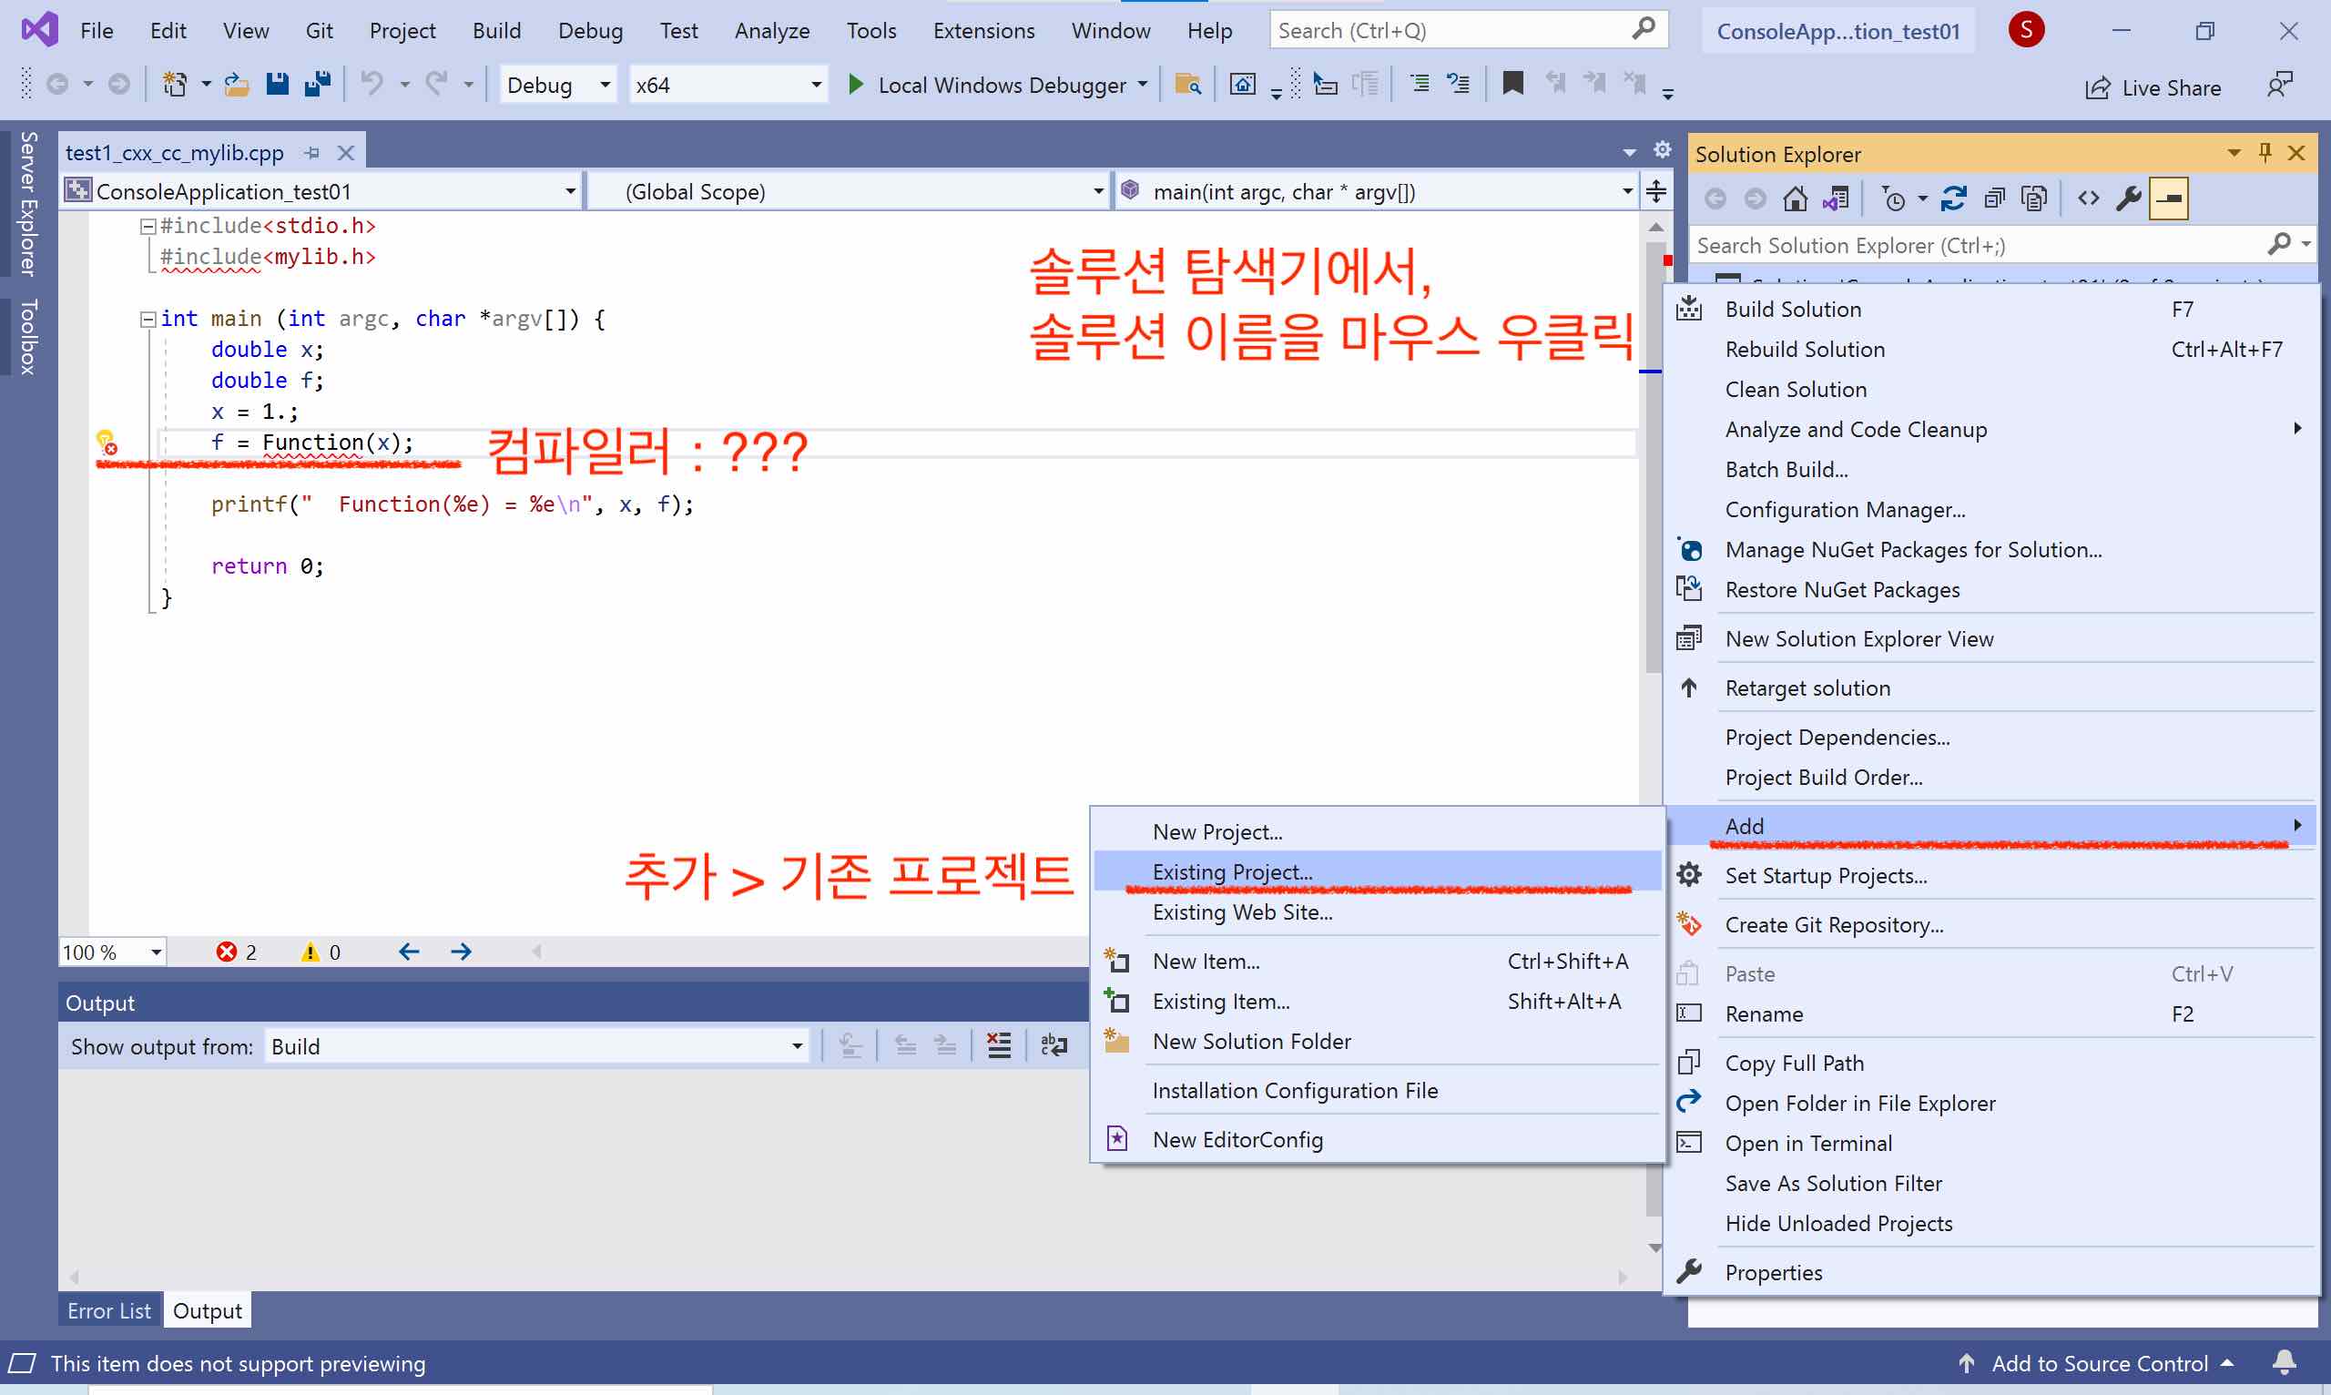Select Existing Project... from Add submenu
Viewport: 2331px width, 1395px height.
[1377, 871]
